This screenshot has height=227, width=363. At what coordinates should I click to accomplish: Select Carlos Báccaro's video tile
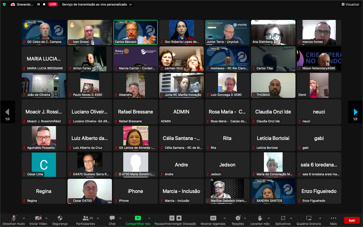click(x=136, y=32)
